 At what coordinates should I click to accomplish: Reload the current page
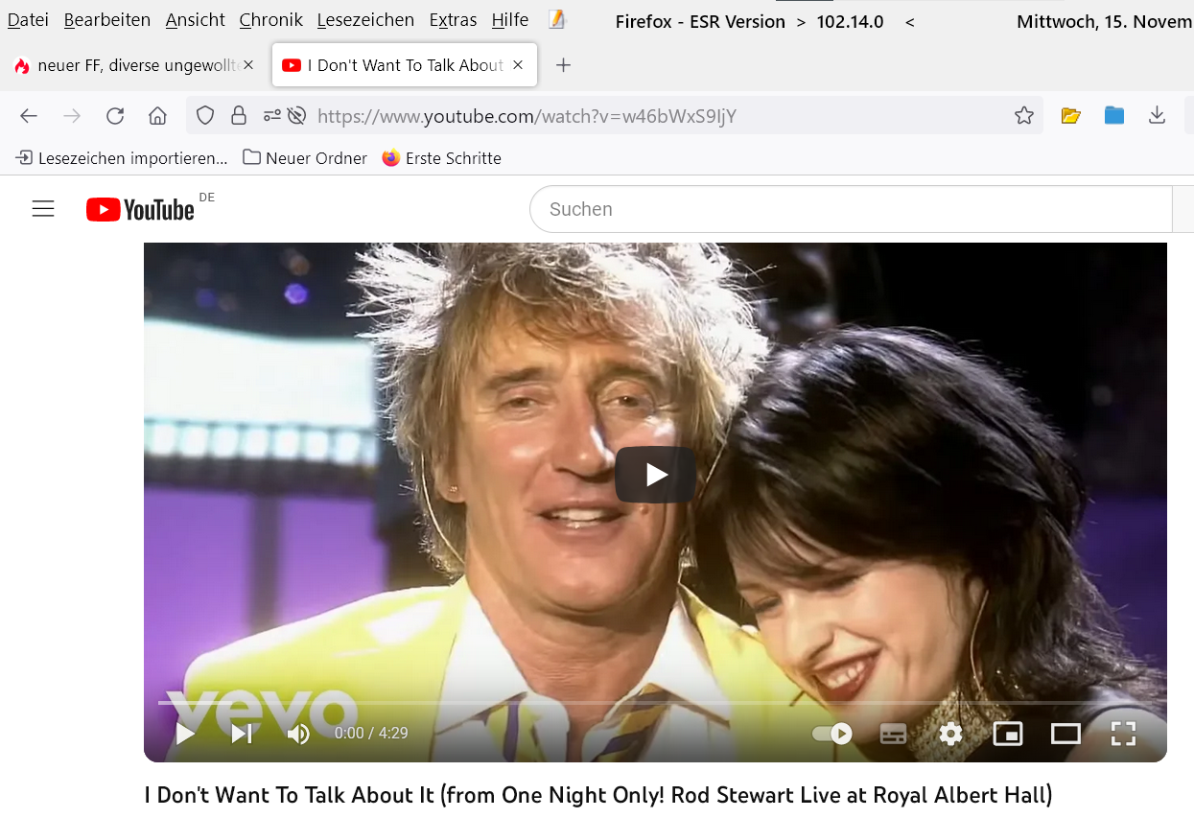(115, 116)
